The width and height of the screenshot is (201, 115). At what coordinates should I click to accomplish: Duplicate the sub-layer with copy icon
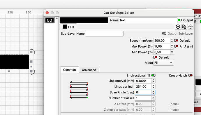click(184, 27)
